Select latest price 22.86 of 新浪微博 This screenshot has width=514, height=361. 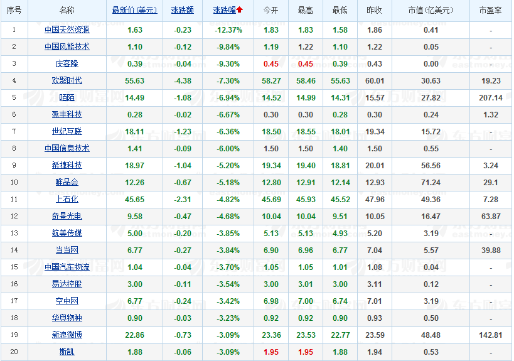click(135, 335)
